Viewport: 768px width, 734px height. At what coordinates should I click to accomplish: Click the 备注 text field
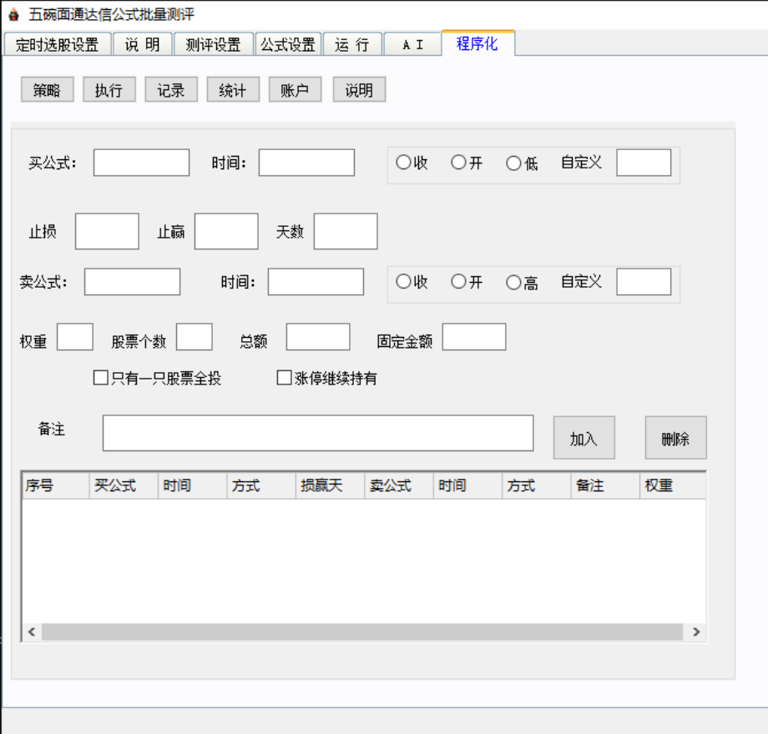coord(317,433)
